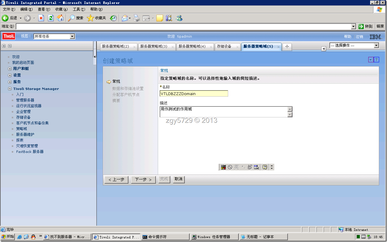This screenshot has width=387, height=242.
Task: Stop page loading with the red X icon
Action: [x=41, y=18]
